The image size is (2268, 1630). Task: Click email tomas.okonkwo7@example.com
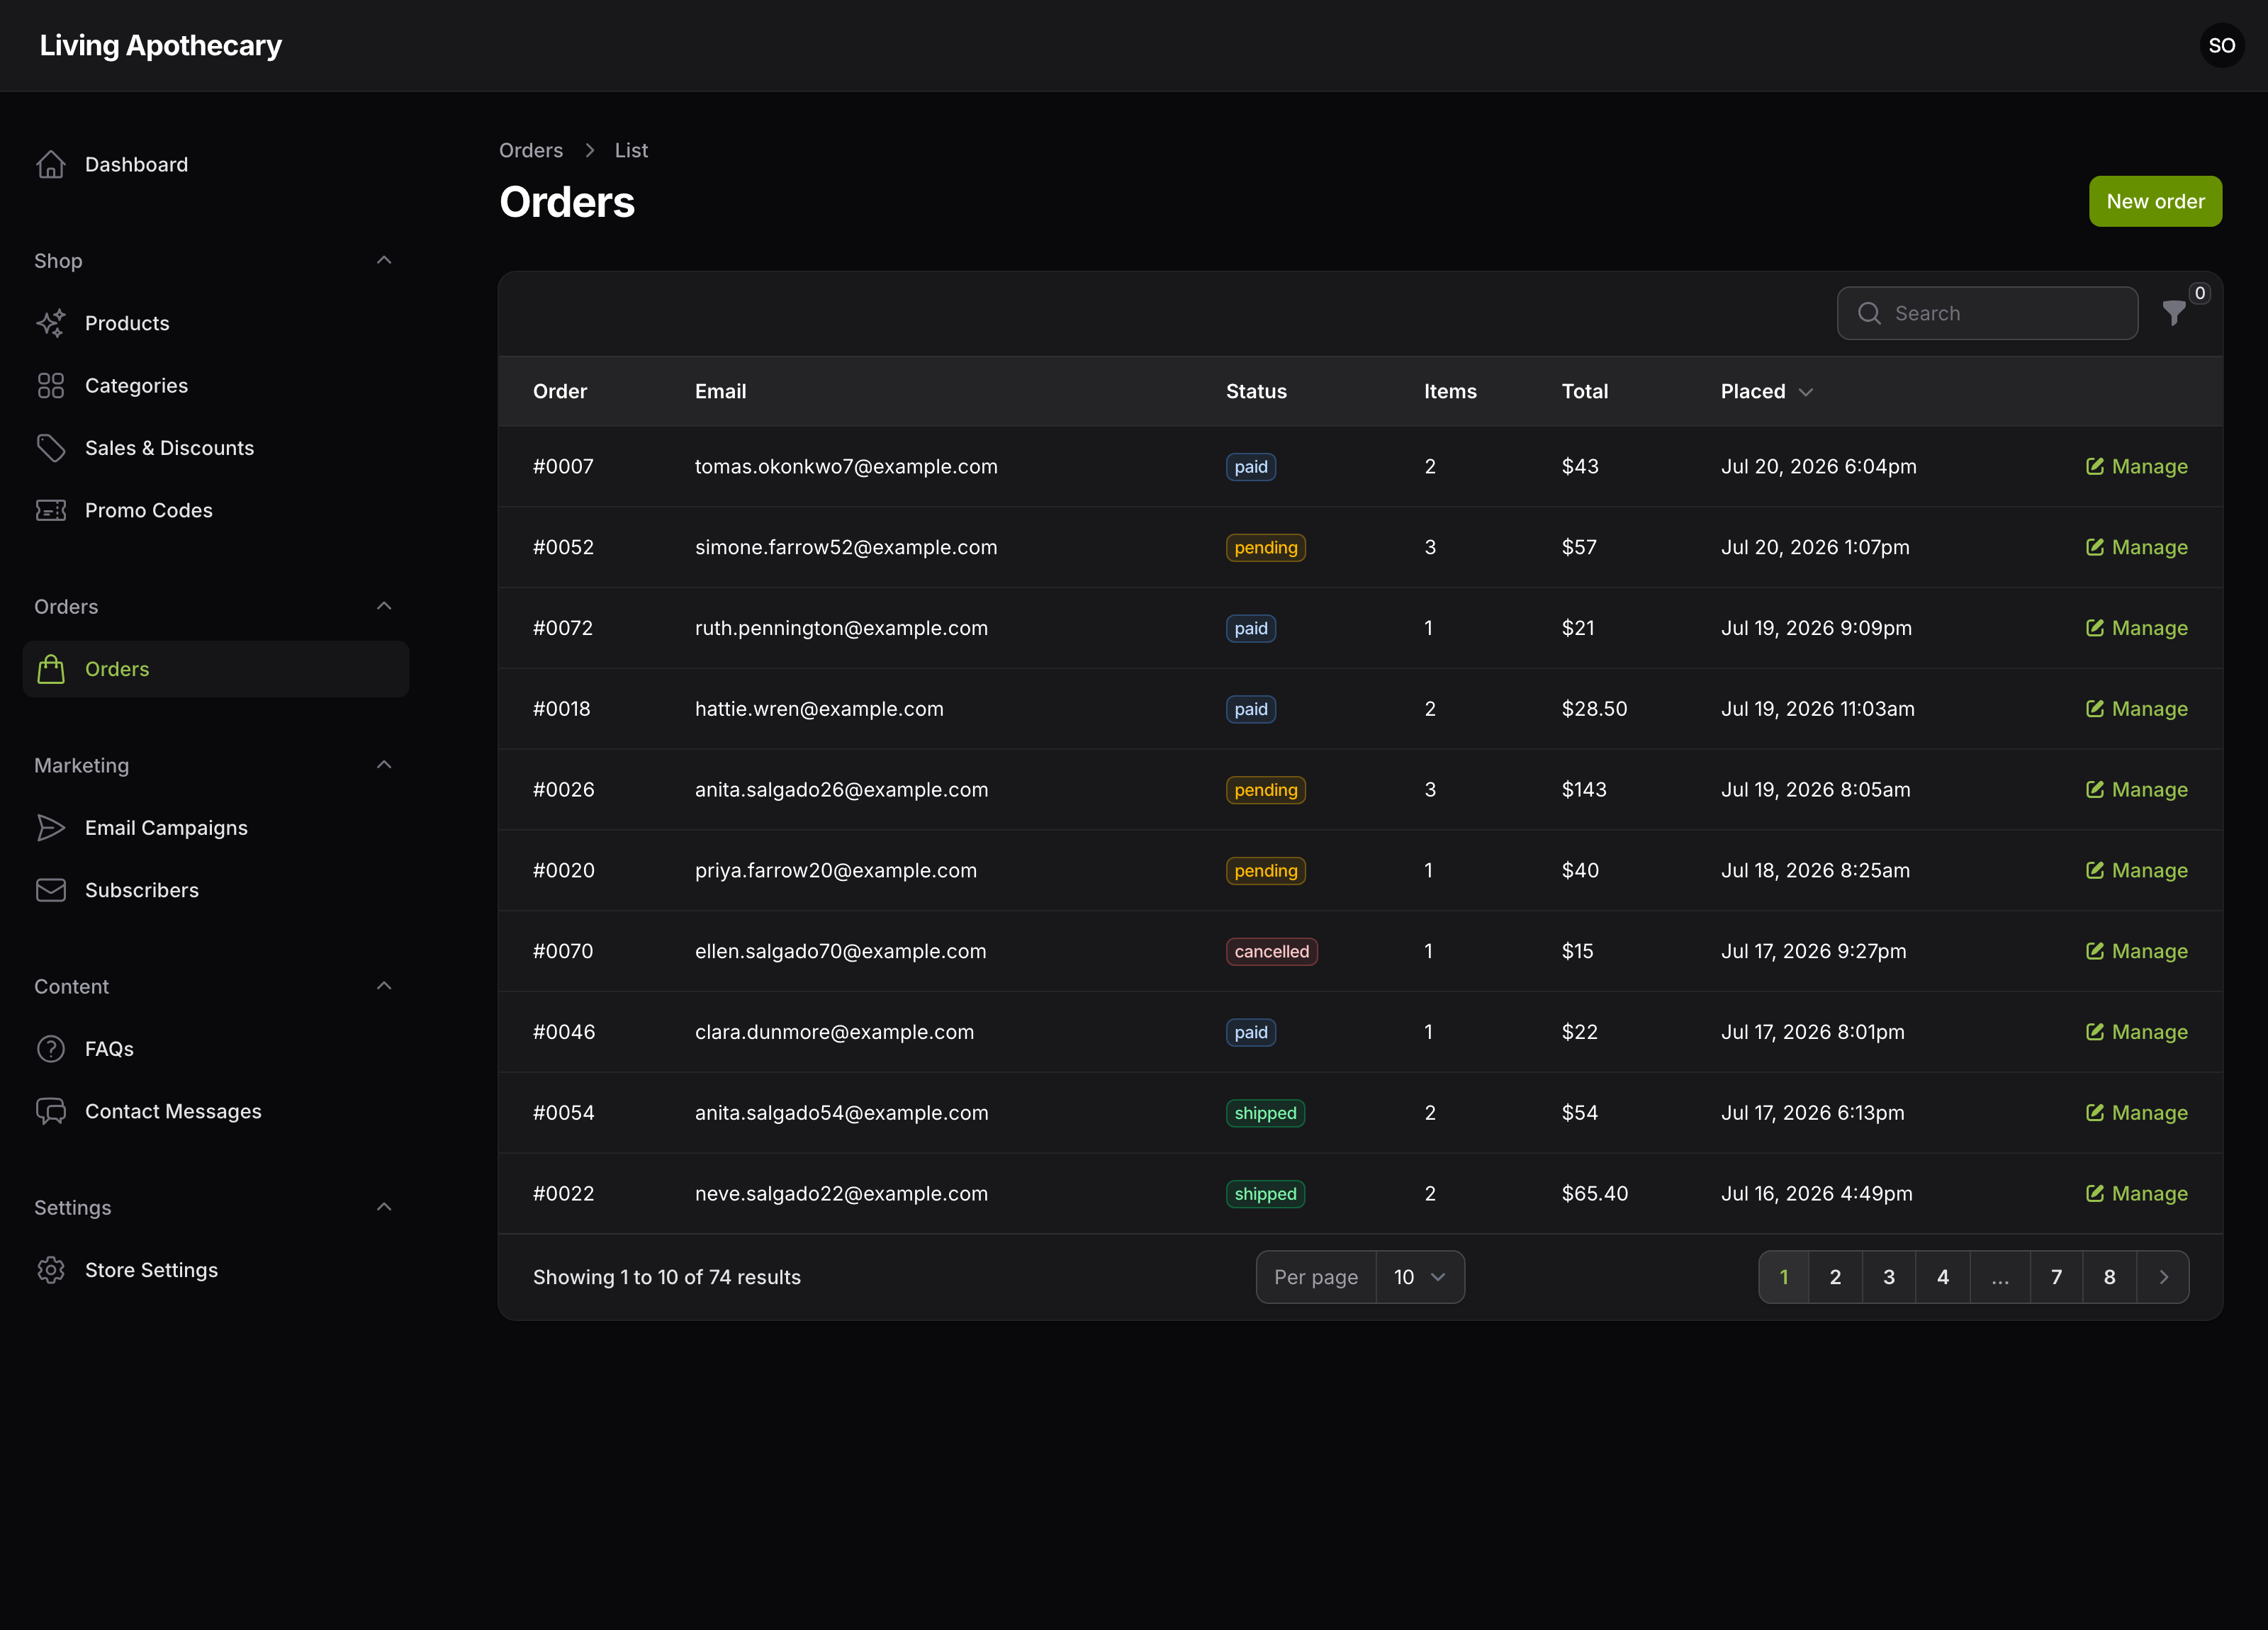tap(846, 466)
